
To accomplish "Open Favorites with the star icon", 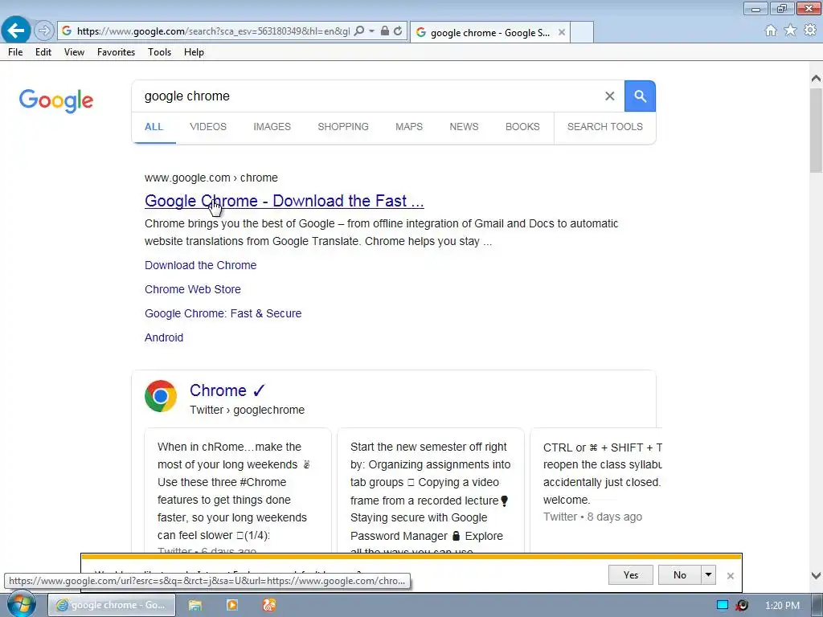I will click(x=790, y=31).
